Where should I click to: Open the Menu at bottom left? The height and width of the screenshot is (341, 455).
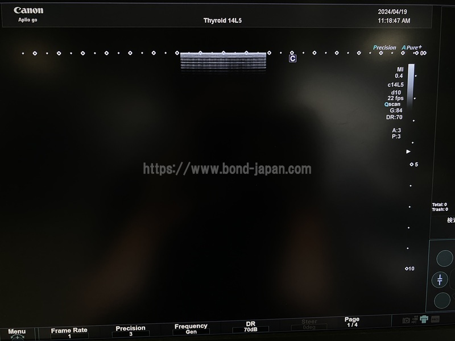point(16,332)
